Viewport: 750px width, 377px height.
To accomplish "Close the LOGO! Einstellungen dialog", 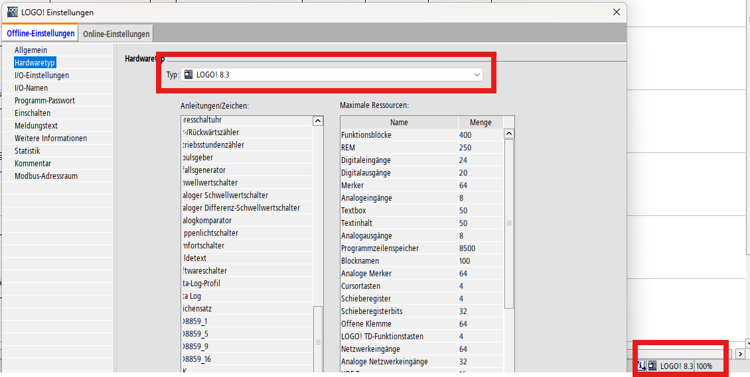I will tap(617, 13).
